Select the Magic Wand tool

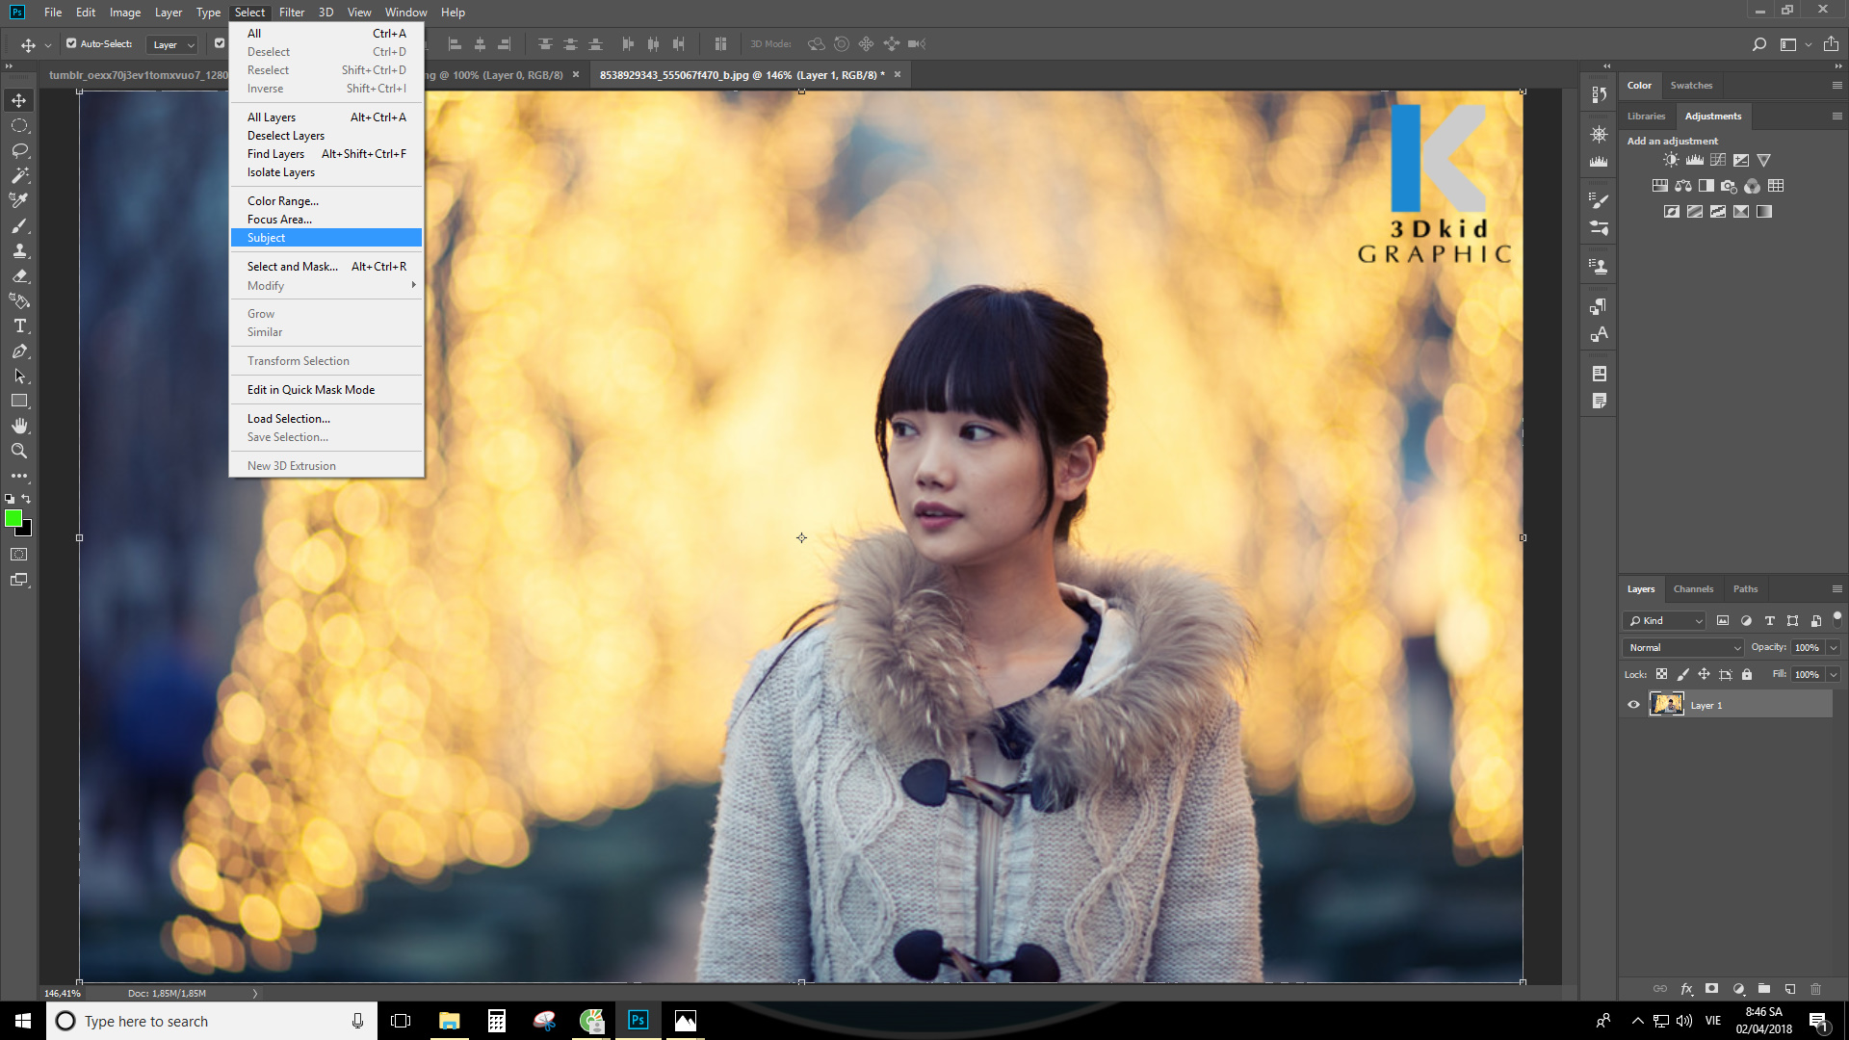point(19,176)
